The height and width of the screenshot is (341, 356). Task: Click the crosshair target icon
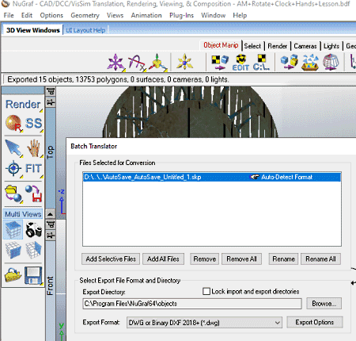13,168
